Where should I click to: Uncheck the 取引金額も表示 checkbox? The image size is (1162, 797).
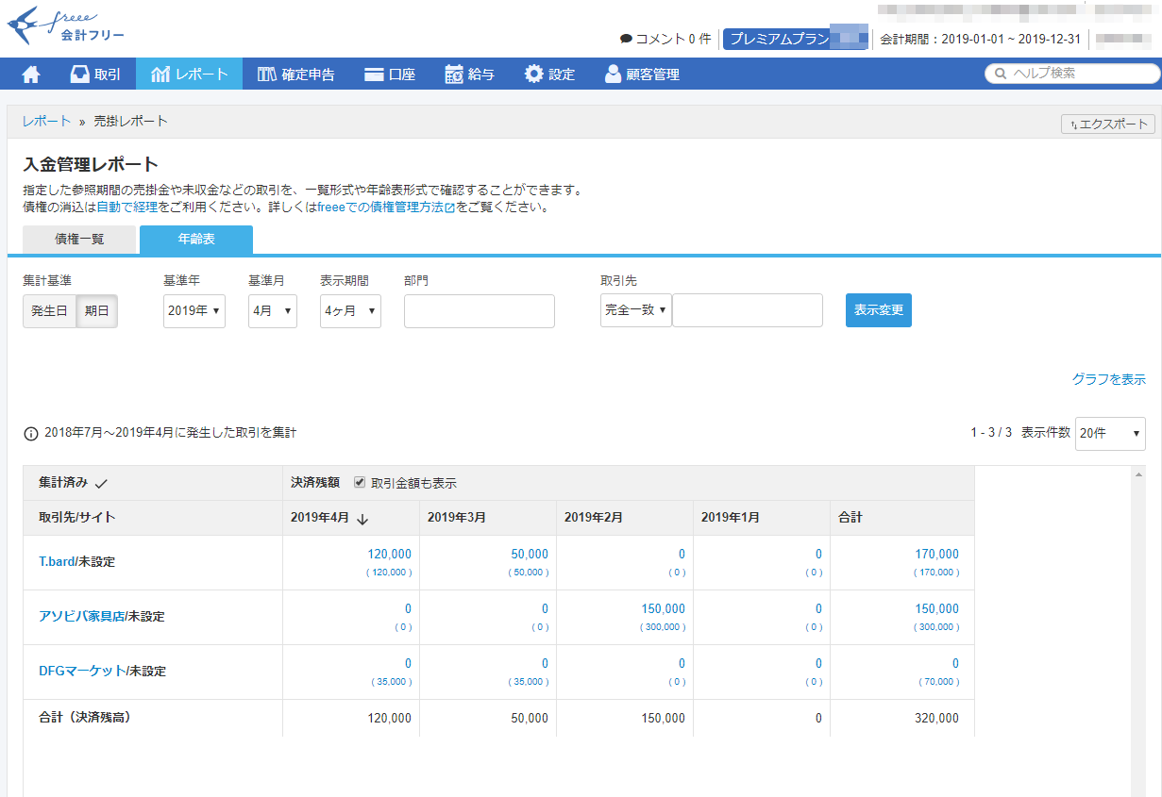click(359, 482)
